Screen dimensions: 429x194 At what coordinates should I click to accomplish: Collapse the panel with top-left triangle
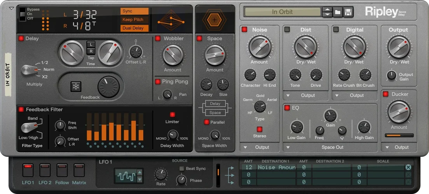(11, 8)
